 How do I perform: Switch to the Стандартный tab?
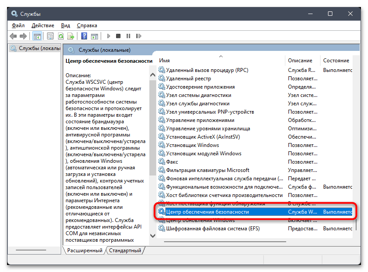[x=125, y=251]
